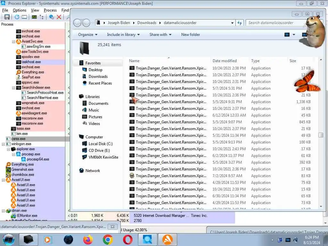
Task: Open the Organize dropdown menu
Action: pyautogui.click(x=88, y=35)
